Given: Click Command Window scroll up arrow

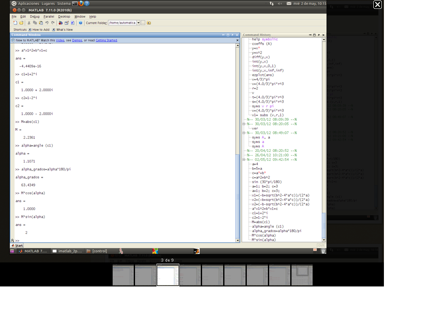Looking at the screenshot, I should click(x=238, y=46).
